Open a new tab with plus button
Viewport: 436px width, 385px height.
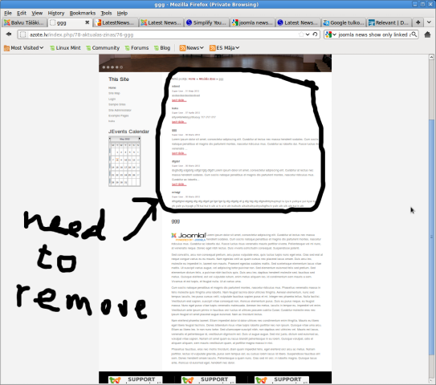tap(418, 22)
